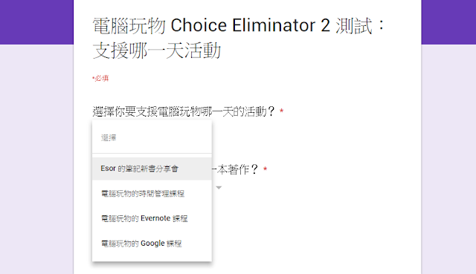Image resolution: width=476 pixels, height=274 pixels.
Task: Select 電腦玩物的 Google 課程 in the dropdown
Action: [152, 244]
